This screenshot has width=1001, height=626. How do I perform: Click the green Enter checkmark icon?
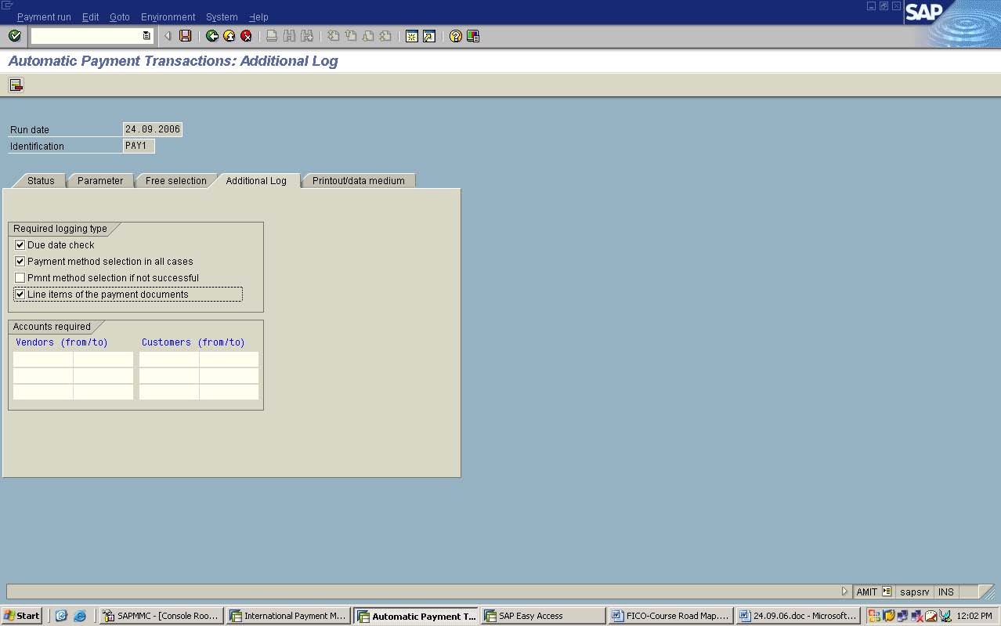14,36
